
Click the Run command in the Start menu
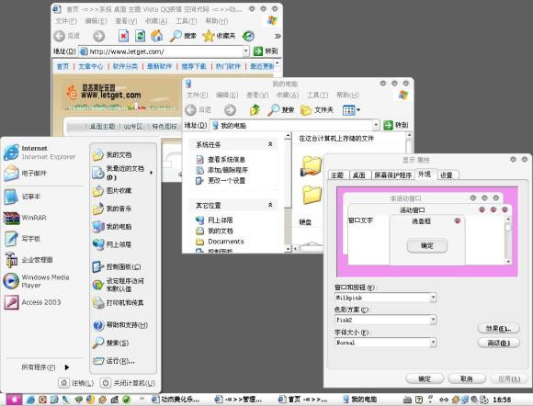coord(114,361)
